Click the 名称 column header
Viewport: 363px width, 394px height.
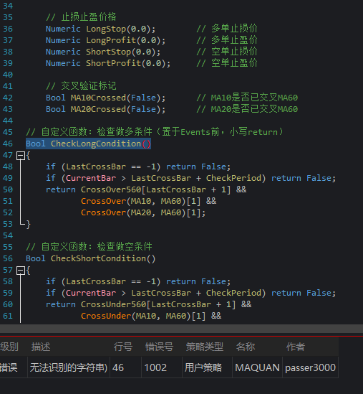click(246, 347)
